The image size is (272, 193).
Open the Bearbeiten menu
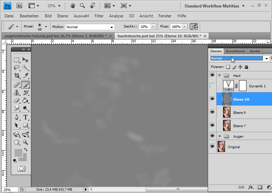coord(29,16)
